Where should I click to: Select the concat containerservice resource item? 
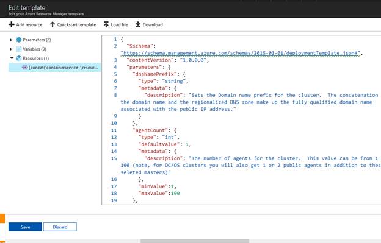click(x=55, y=68)
